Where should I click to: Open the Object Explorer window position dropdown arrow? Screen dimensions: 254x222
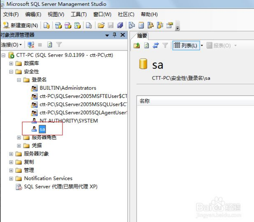[x=107, y=35]
